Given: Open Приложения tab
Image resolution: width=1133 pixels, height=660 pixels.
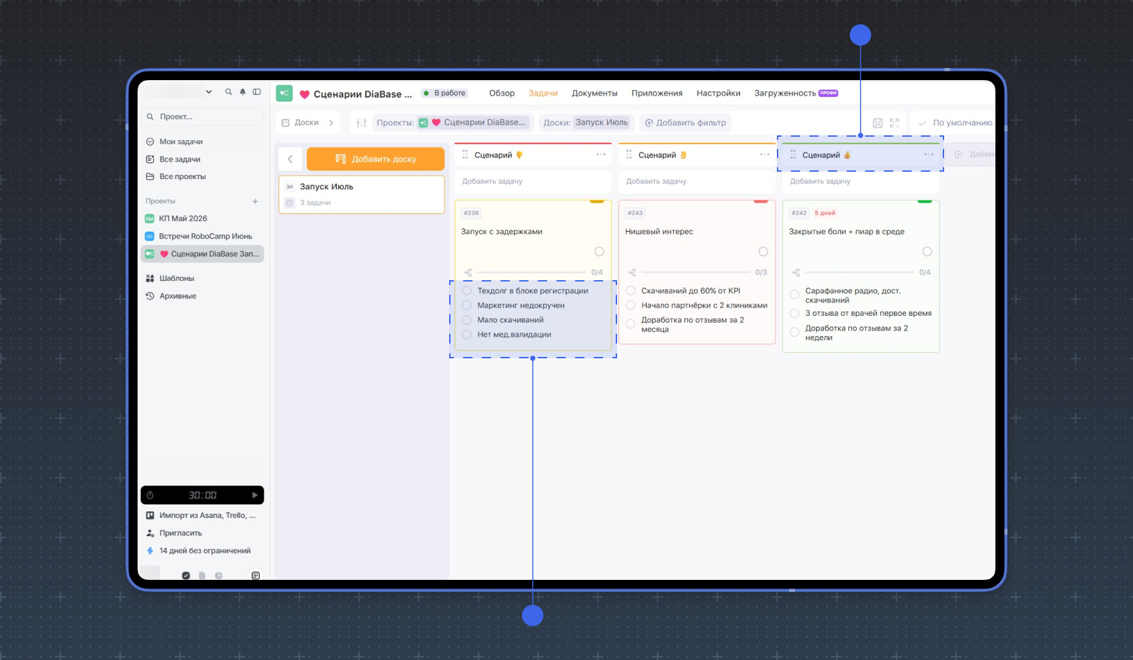Looking at the screenshot, I should (657, 93).
